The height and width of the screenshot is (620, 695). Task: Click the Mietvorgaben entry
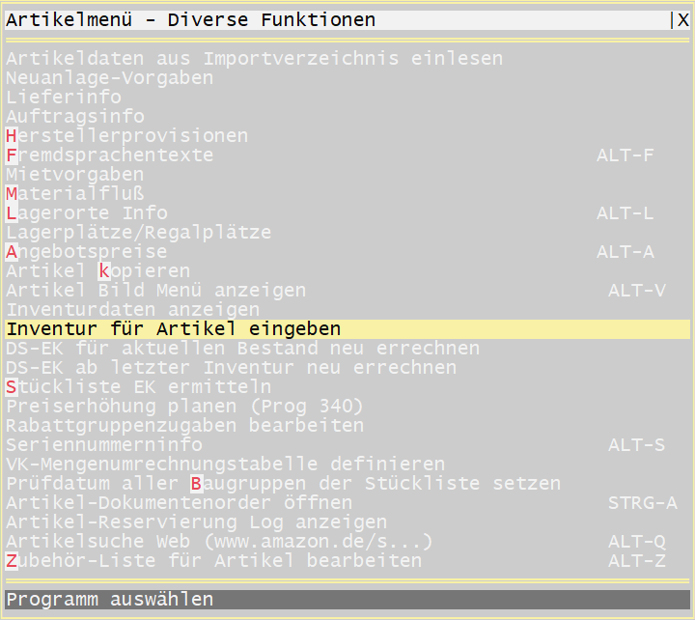pyautogui.click(x=75, y=175)
